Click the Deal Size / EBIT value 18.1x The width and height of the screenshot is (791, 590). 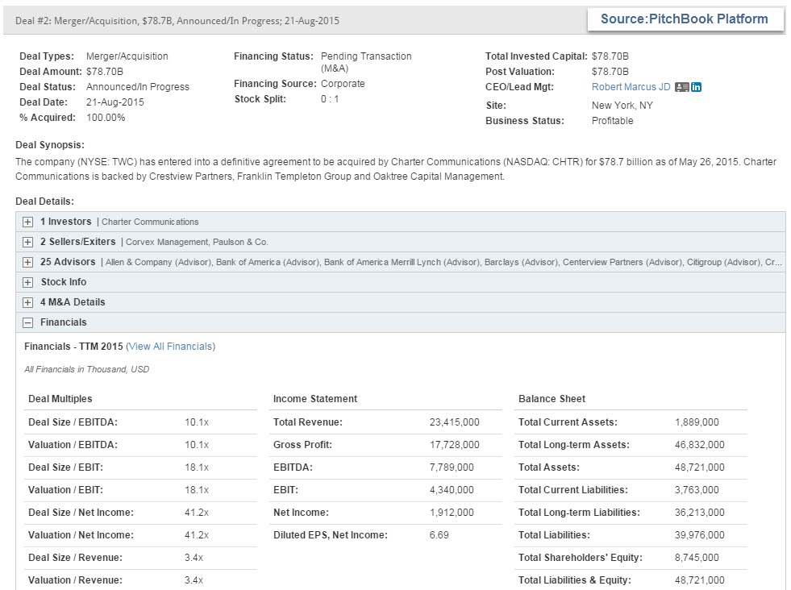tap(197, 467)
